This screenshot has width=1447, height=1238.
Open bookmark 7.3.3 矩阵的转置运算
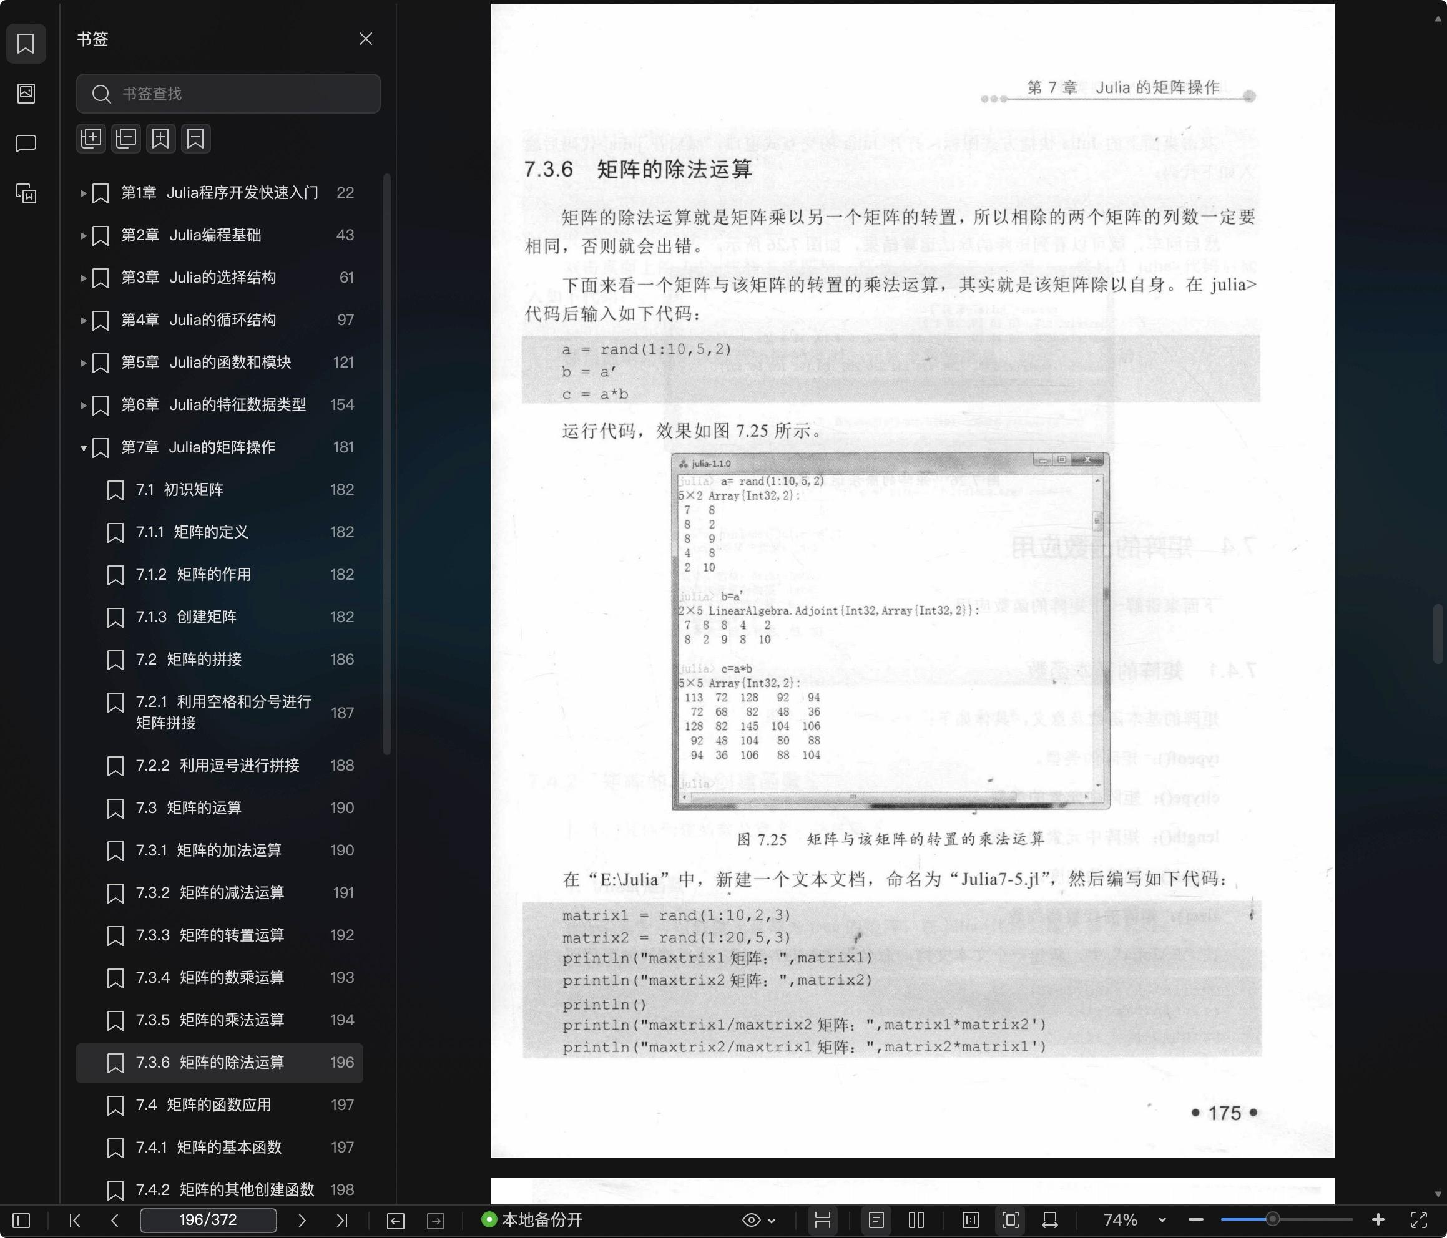[x=219, y=935]
